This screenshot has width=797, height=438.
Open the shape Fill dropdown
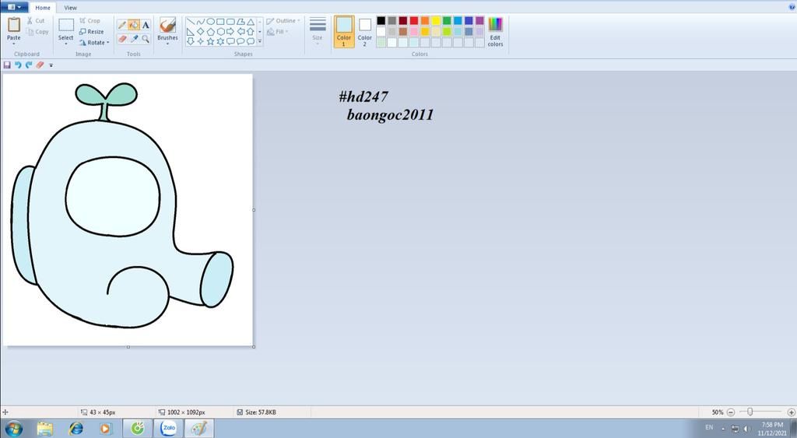(x=278, y=31)
